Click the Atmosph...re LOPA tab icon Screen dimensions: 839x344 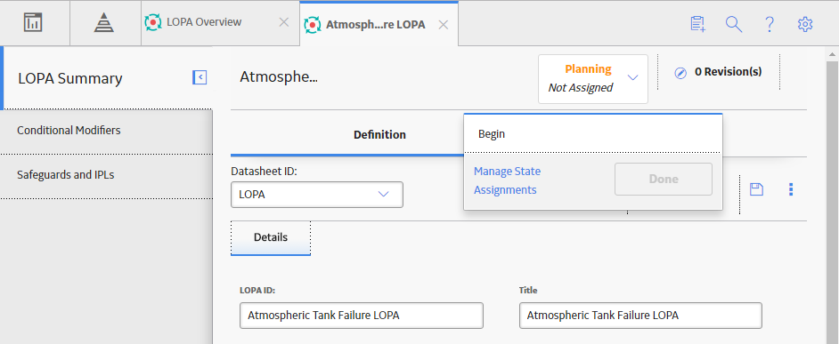[312, 25]
